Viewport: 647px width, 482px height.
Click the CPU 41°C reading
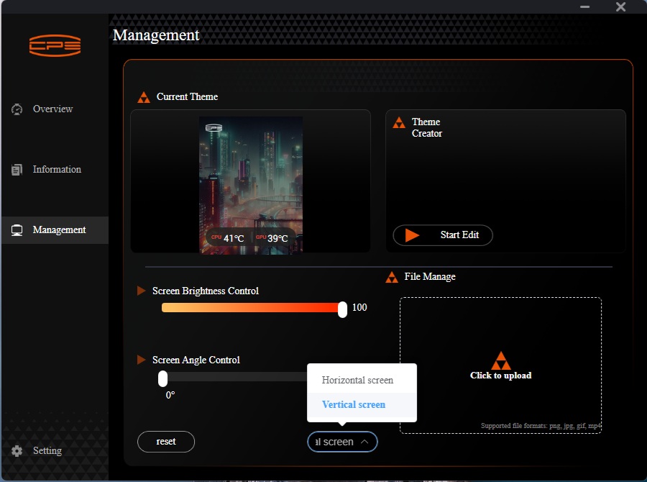(x=228, y=238)
